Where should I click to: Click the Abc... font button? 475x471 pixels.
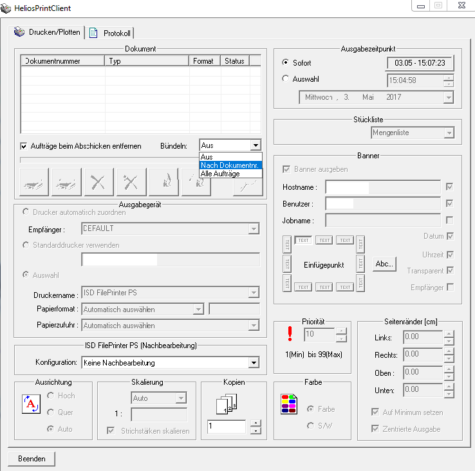(x=384, y=264)
